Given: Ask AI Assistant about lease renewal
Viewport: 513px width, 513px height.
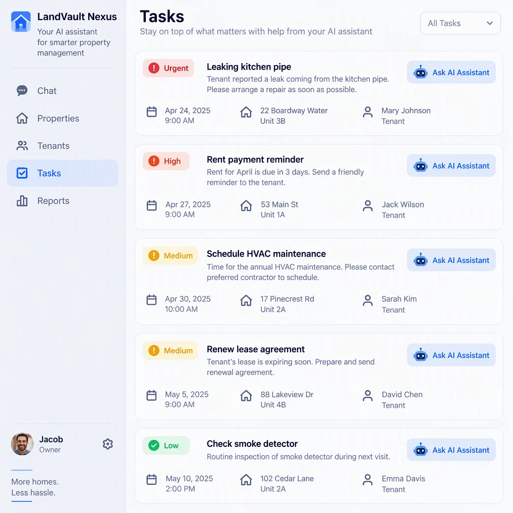Looking at the screenshot, I should click(x=451, y=355).
